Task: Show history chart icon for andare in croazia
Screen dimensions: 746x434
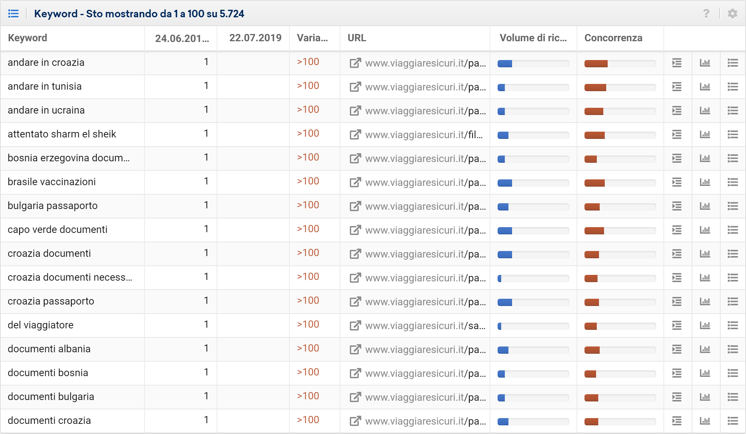Action: point(705,63)
